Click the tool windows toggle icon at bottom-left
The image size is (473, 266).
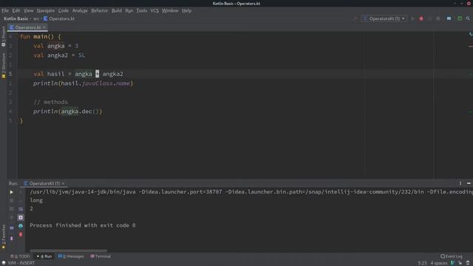coord(3,263)
